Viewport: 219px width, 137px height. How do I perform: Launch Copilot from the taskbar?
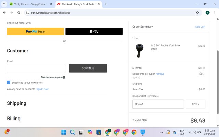pos(90,132)
